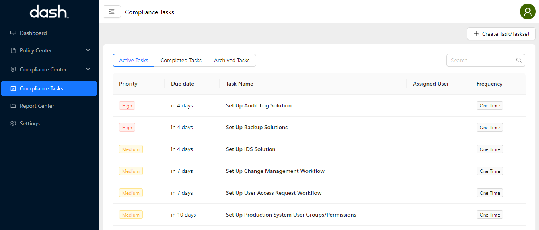Click the Dashboard monitor icon
Viewport: 539px width, 230px height.
pos(13,33)
